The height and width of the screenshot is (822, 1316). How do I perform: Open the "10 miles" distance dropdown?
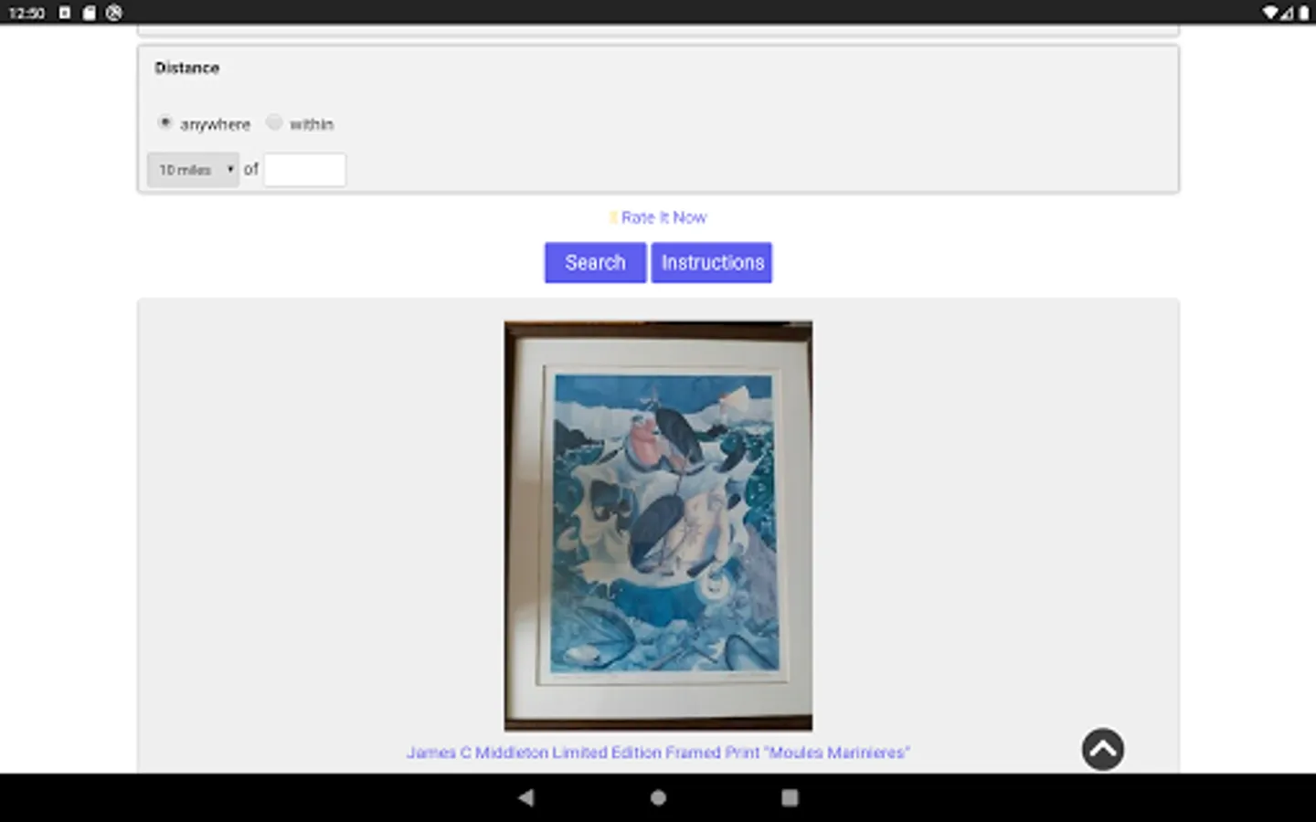coord(193,170)
